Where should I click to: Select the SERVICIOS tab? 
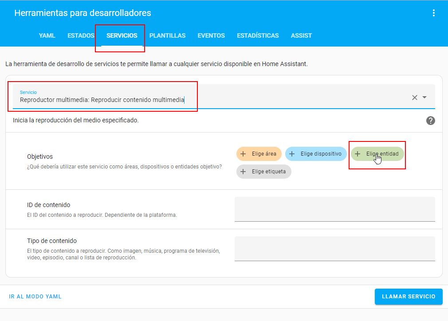(122, 35)
